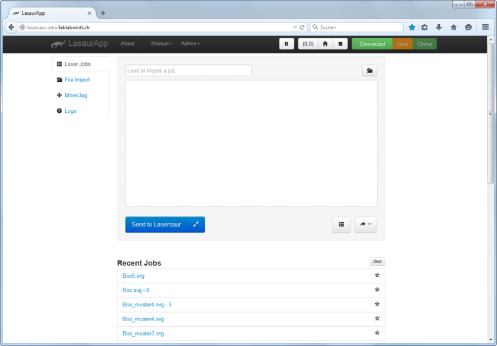Click the Connected status indicator
The height and width of the screenshot is (346, 497).
coord(372,44)
